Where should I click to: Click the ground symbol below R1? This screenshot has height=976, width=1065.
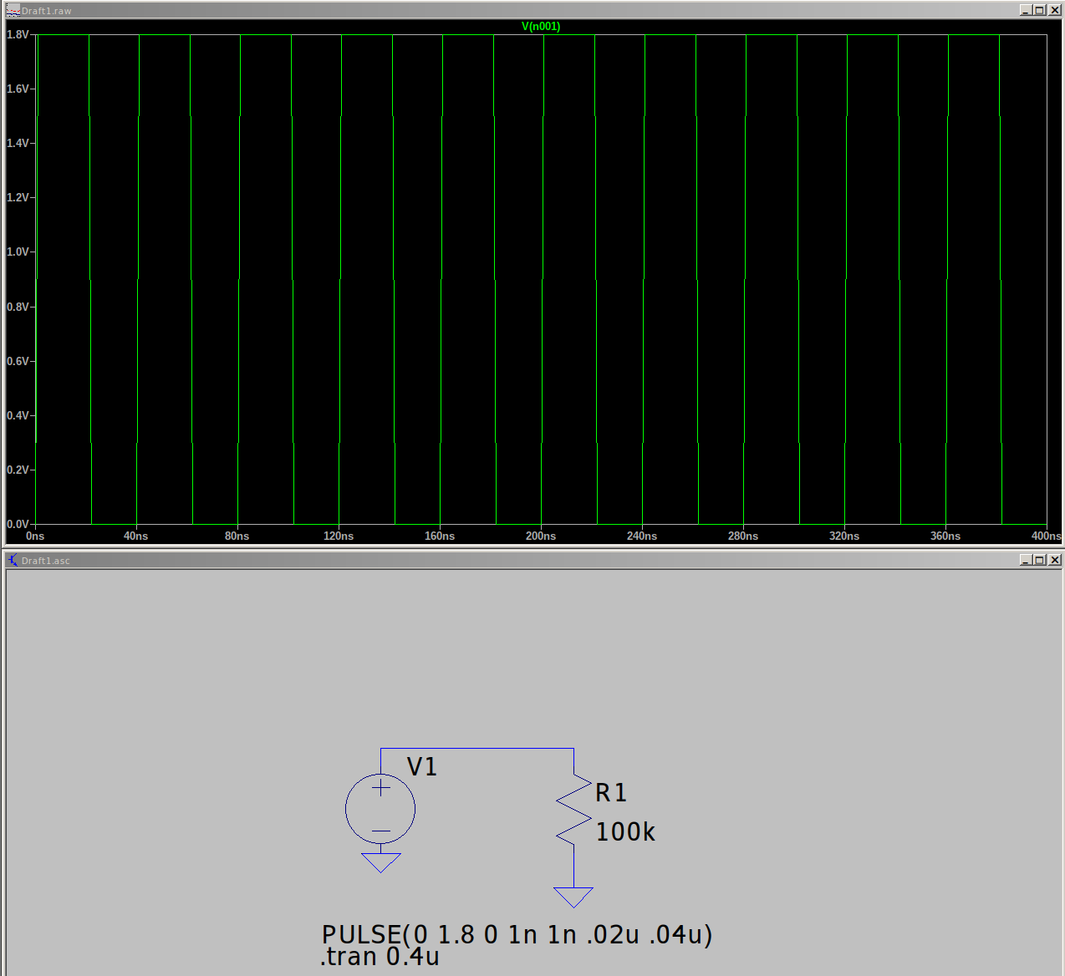point(573,897)
